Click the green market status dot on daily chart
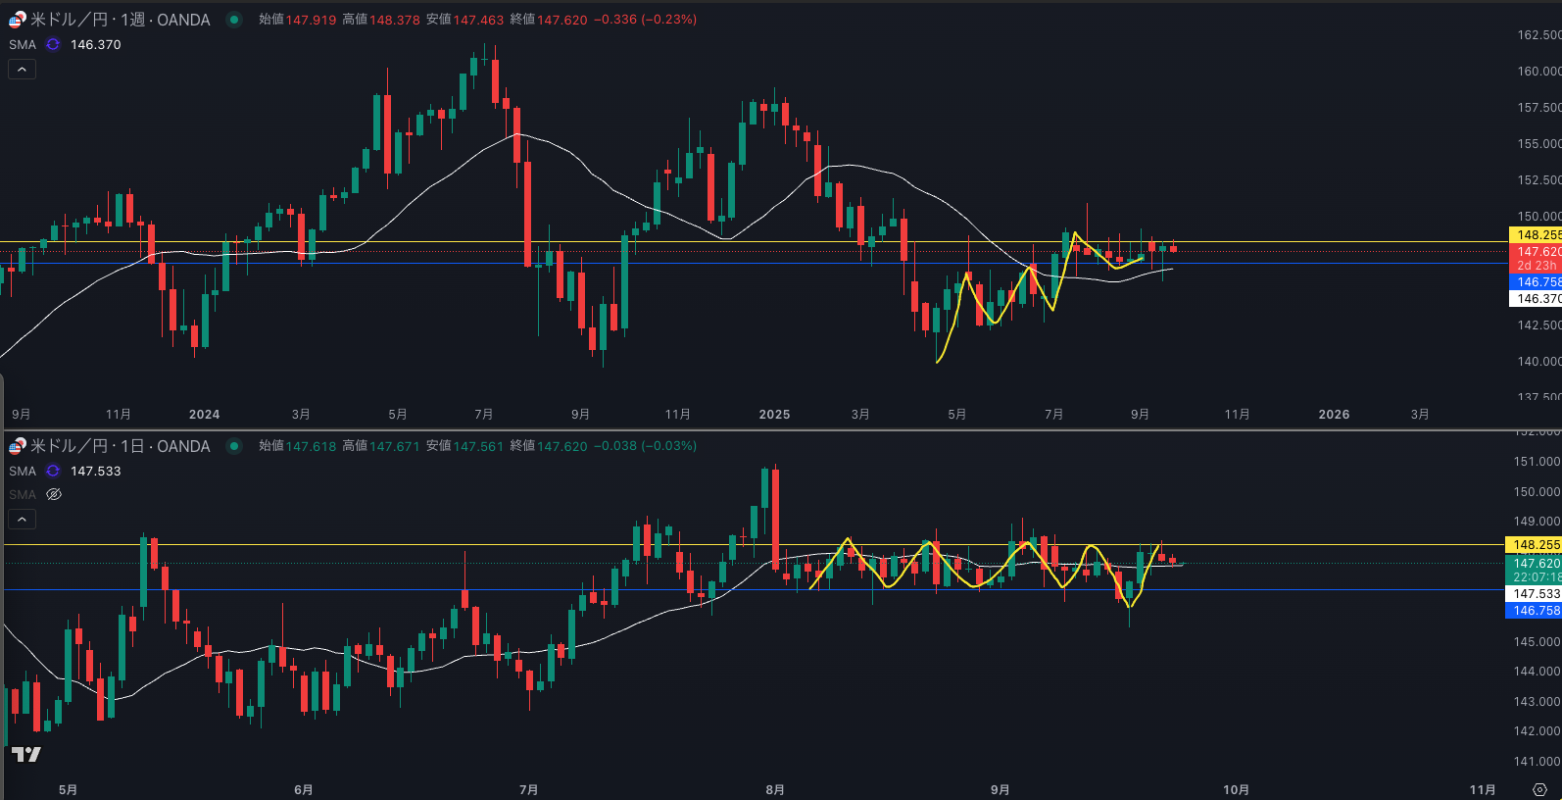Screen dimensions: 1562x800 pos(234,446)
